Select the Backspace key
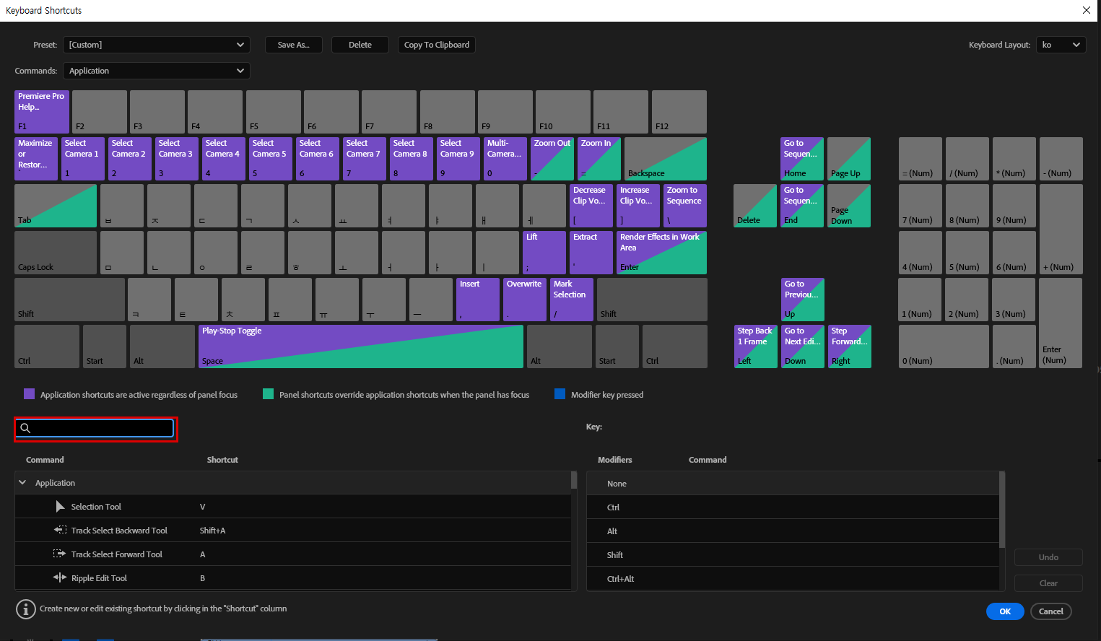 tap(666, 159)
